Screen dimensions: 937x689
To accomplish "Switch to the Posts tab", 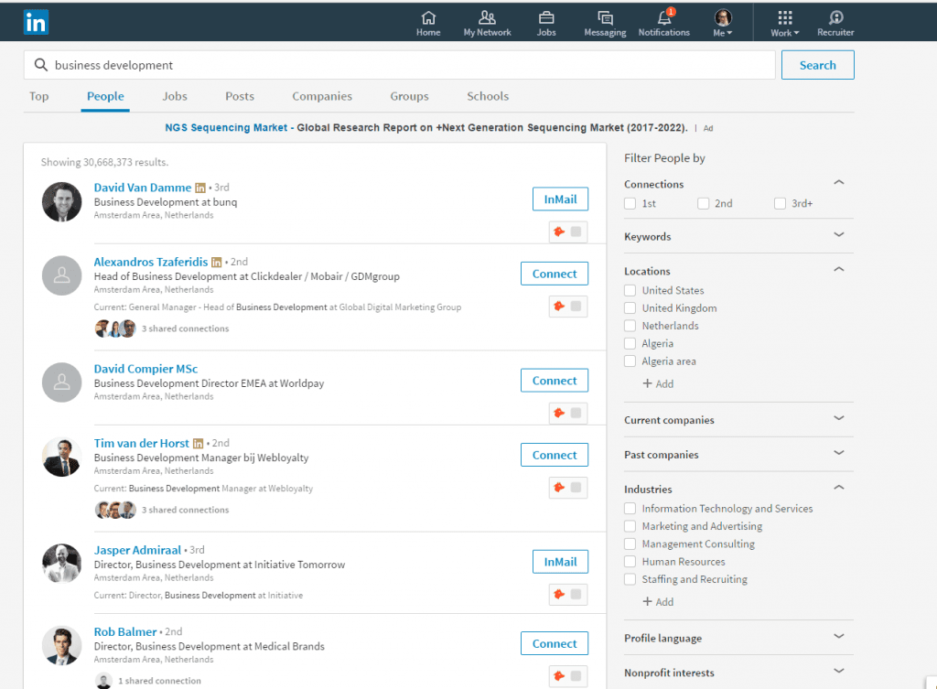I will click(x=240, y=96).
